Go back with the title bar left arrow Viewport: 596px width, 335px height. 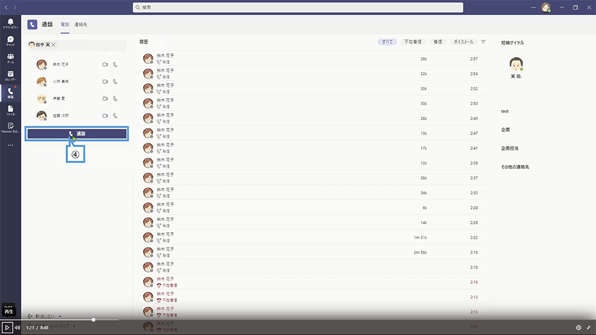click(x=6, y=7)
